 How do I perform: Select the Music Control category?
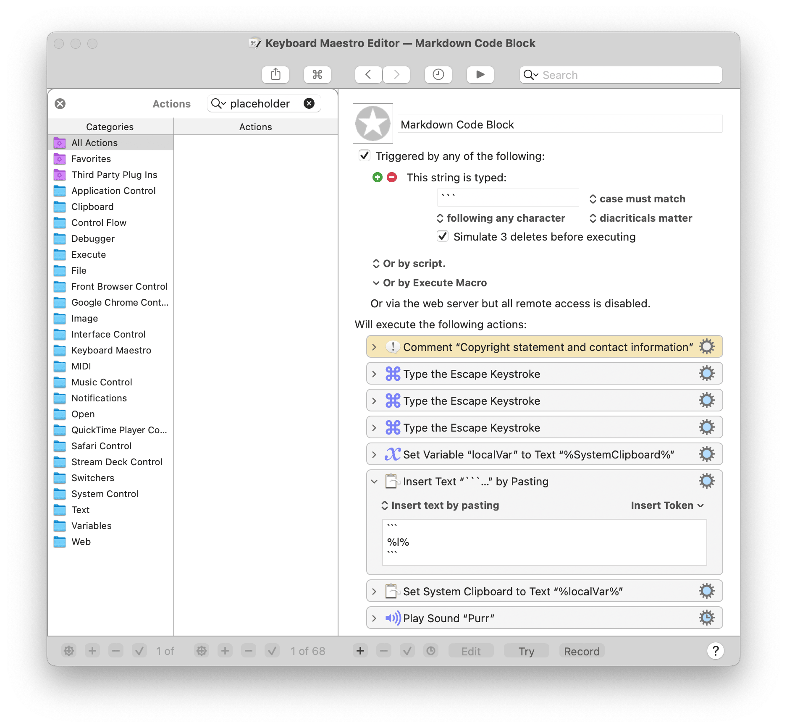pos(111,382)
